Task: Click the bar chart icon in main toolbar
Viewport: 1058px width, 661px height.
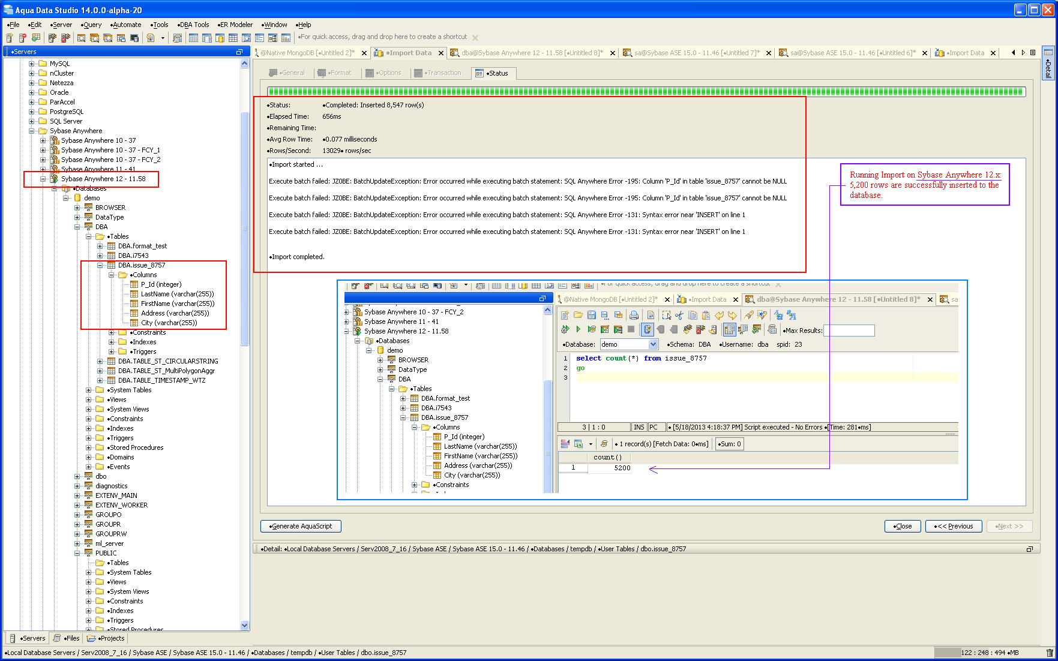Action: (286, 38)
